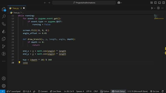Show errors and warnings count
The width and height of the screenshot is (166, 93).
pos(27,91)
